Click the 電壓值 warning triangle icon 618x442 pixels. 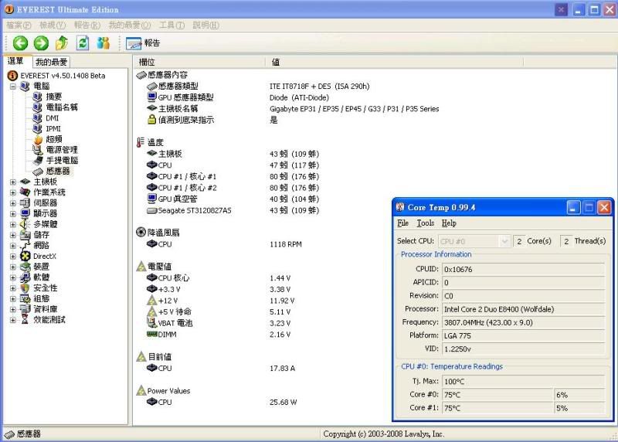141,267
